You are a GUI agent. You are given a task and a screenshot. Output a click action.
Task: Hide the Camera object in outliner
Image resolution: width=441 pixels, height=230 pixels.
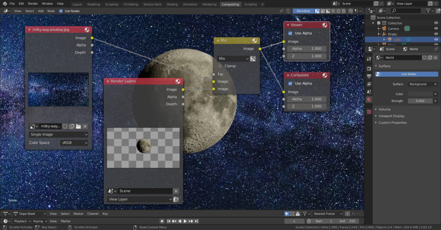pyautogui.click(x=436, y=29)
